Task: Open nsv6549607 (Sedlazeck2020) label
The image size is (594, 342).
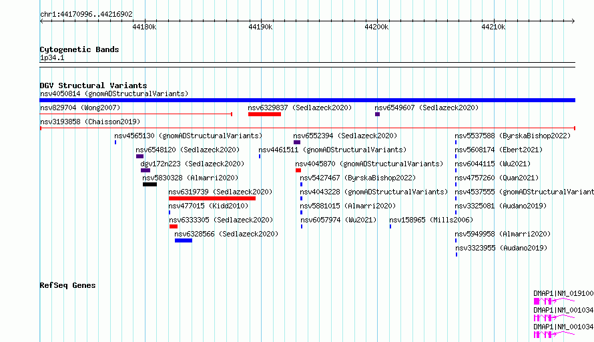Action: (x=426, y=108)
